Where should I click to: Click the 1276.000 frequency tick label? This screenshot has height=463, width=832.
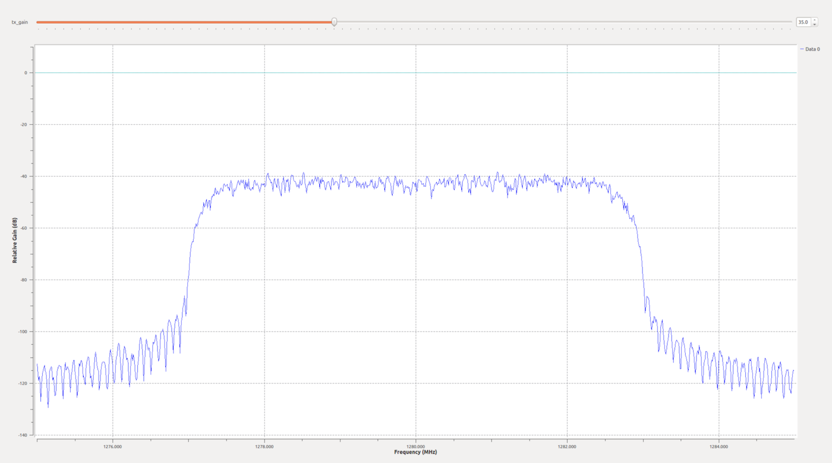click(x=113, y=446)
